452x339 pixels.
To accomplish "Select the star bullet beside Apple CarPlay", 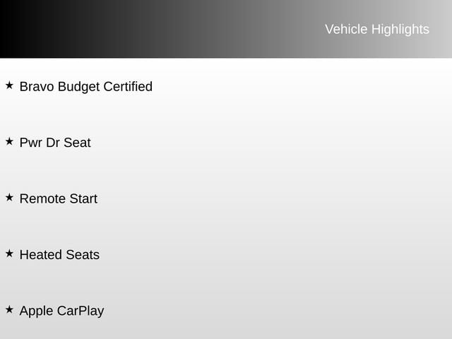I will [9, 309].
